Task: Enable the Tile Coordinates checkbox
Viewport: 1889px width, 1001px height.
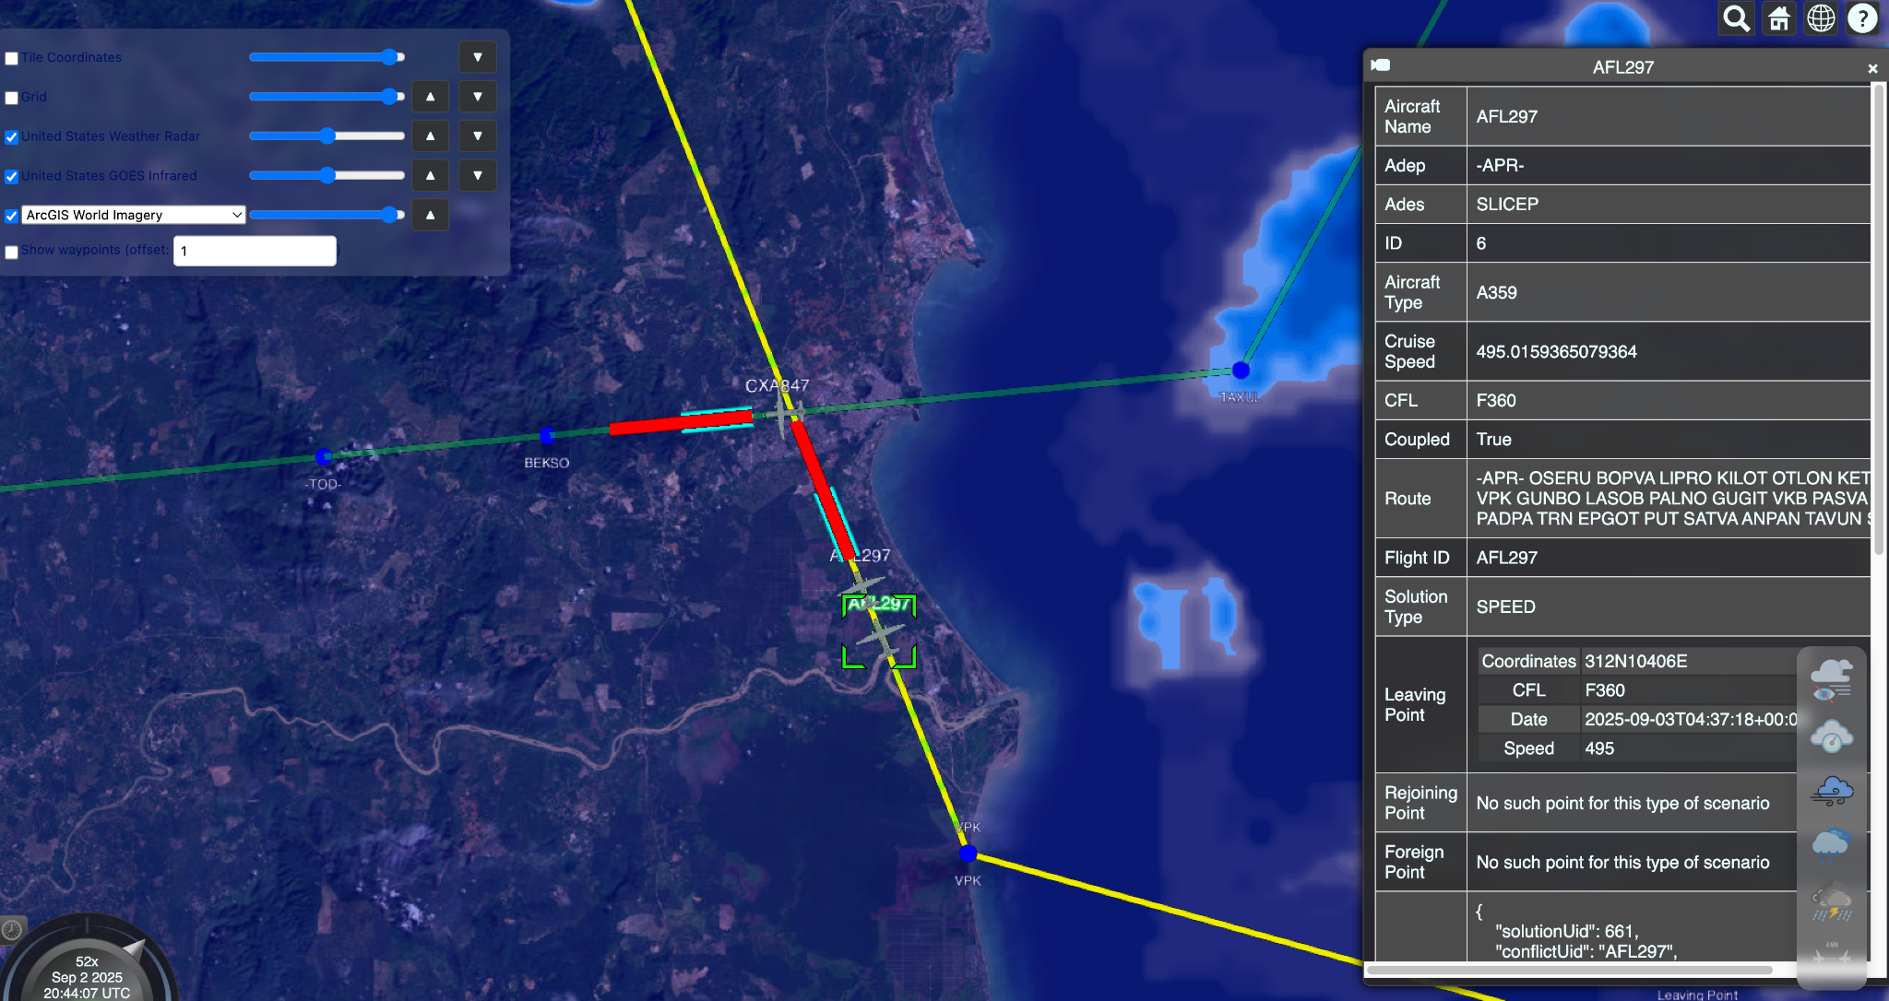Action: (12, 58)
